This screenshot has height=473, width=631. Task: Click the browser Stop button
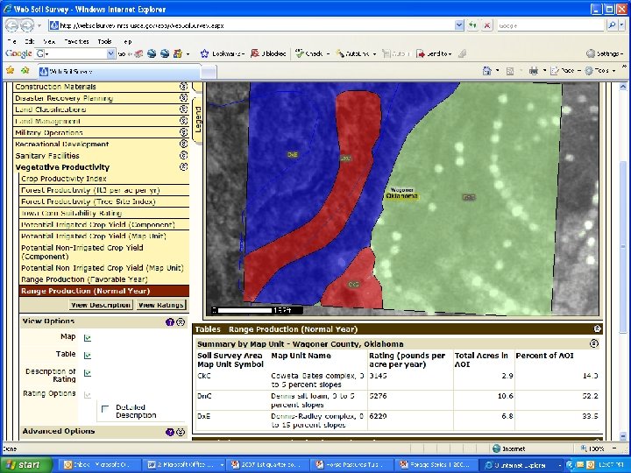[x=486, y=25]
